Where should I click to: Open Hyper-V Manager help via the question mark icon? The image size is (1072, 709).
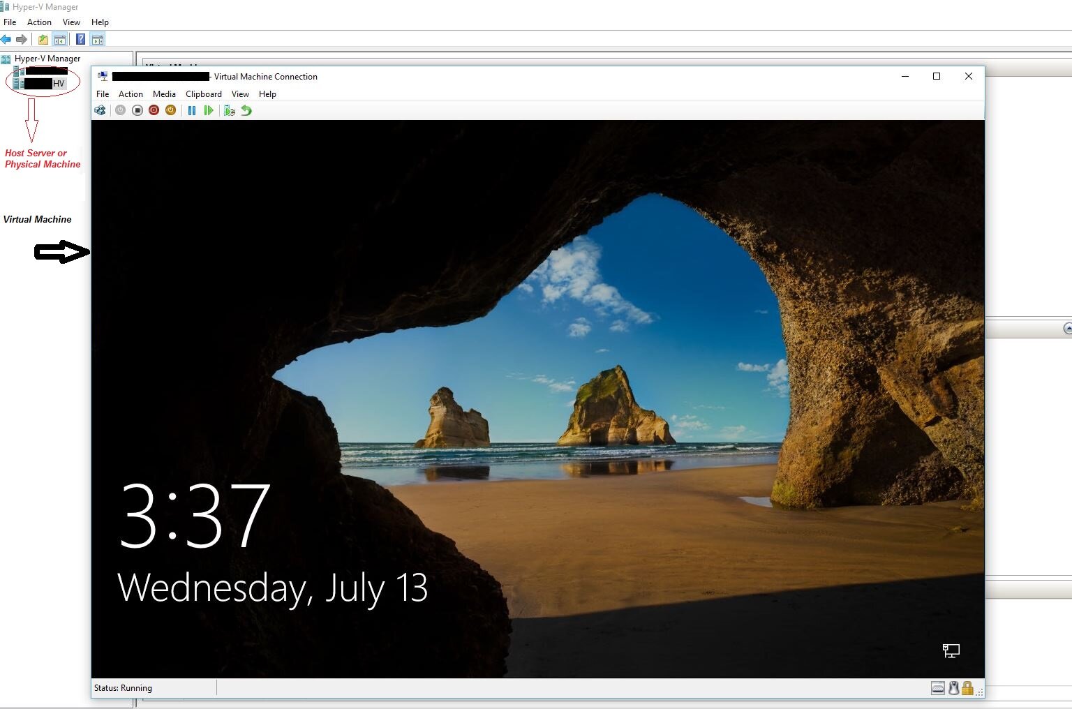[80, 39]
